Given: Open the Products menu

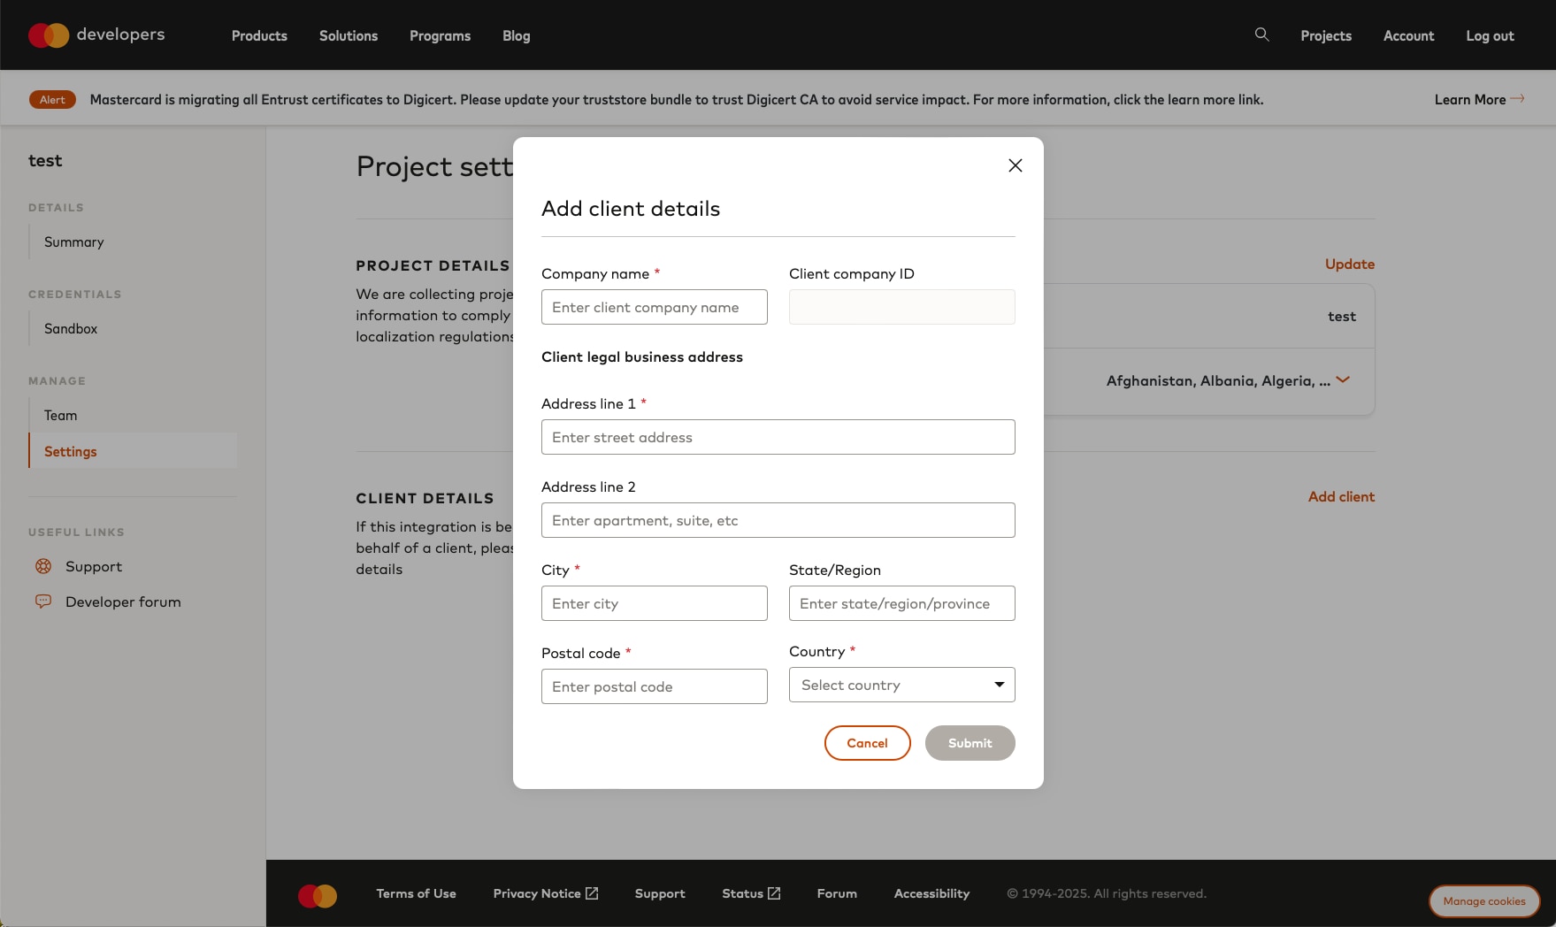Looking at the screenshot, I should click(x=258, y=35).
